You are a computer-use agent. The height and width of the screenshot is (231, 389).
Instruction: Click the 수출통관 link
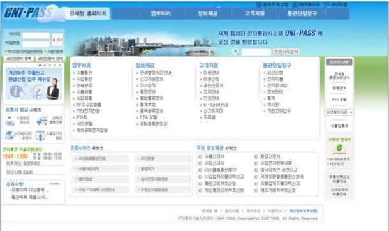click(84, 73)
